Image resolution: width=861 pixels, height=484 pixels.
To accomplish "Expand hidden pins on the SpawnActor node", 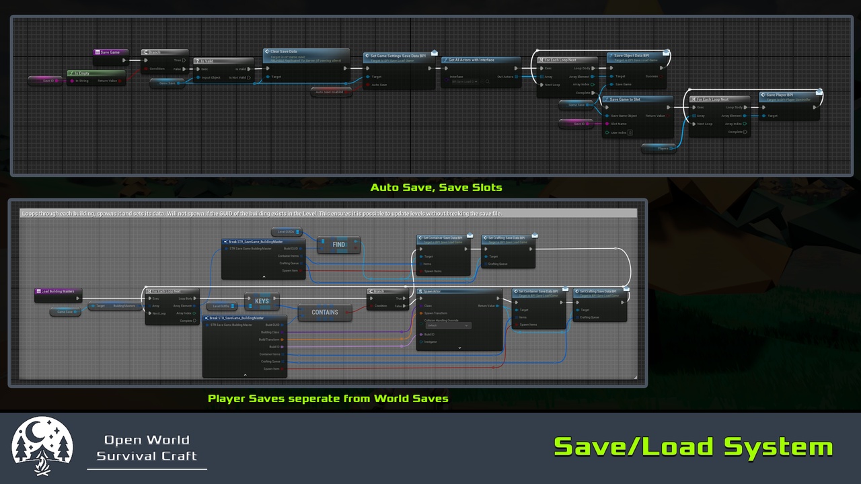I will coord(459,348).
